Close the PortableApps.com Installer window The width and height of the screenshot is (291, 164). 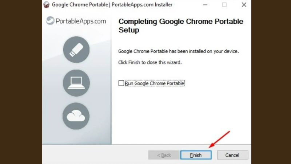coord(244,5)
